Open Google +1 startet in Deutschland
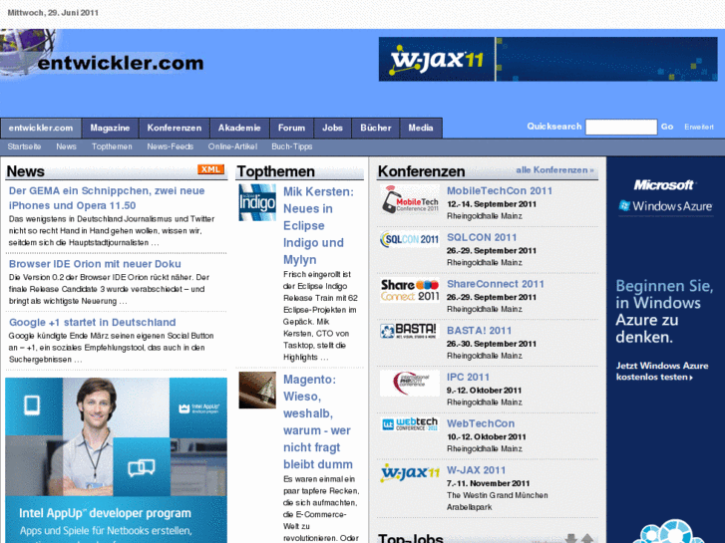The image size is (725, 543). (93, 322)
